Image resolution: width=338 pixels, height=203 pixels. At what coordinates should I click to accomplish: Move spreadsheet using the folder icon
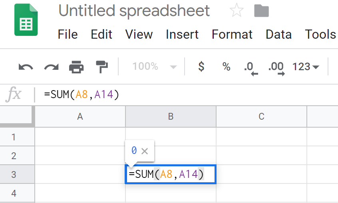tap(261, 10)
